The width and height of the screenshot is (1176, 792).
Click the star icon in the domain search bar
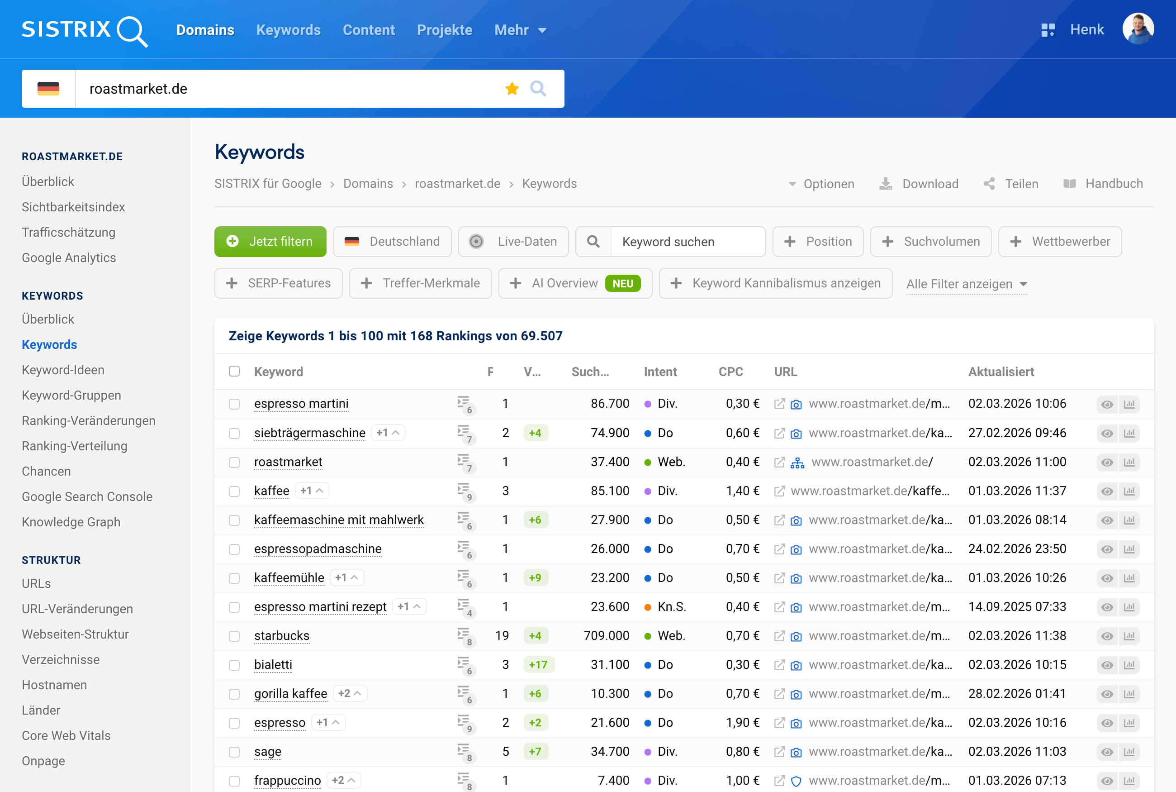tap(512, 88)
